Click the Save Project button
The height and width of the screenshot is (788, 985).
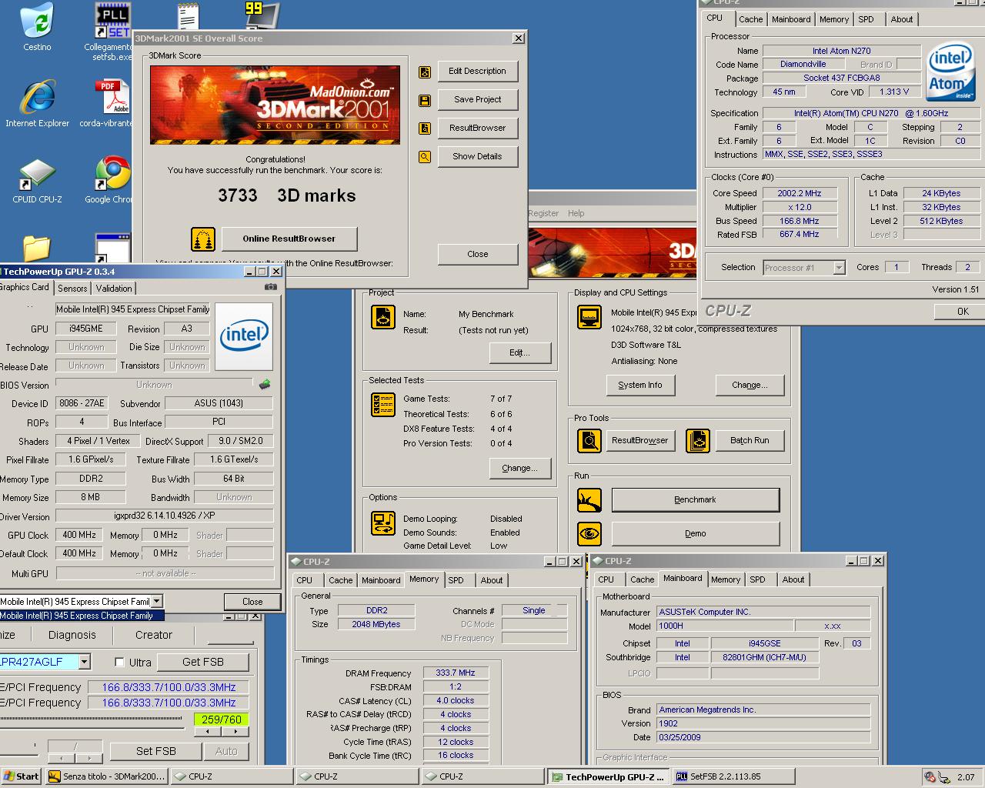(x=478, y=99)
